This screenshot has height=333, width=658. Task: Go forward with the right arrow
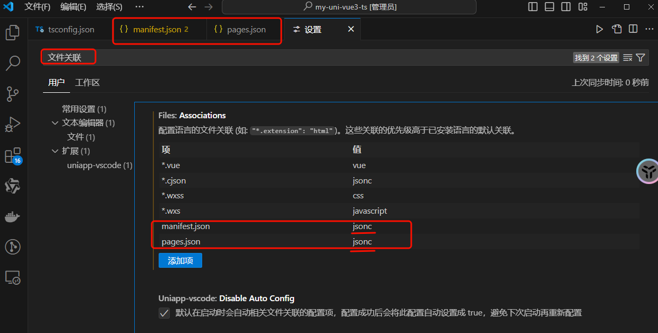(209, 7)
